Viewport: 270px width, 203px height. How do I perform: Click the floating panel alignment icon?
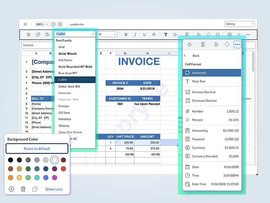[203, 44]
